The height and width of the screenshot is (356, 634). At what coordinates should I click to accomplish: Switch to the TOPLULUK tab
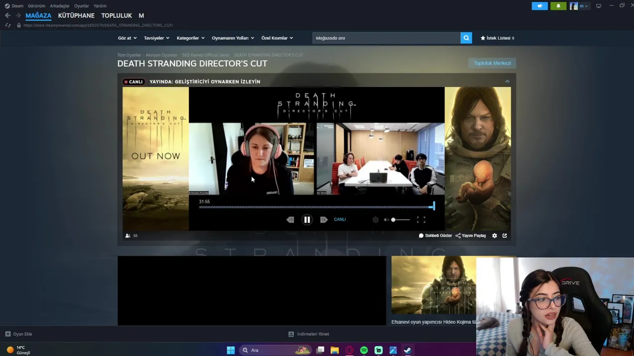pos(116,15)
